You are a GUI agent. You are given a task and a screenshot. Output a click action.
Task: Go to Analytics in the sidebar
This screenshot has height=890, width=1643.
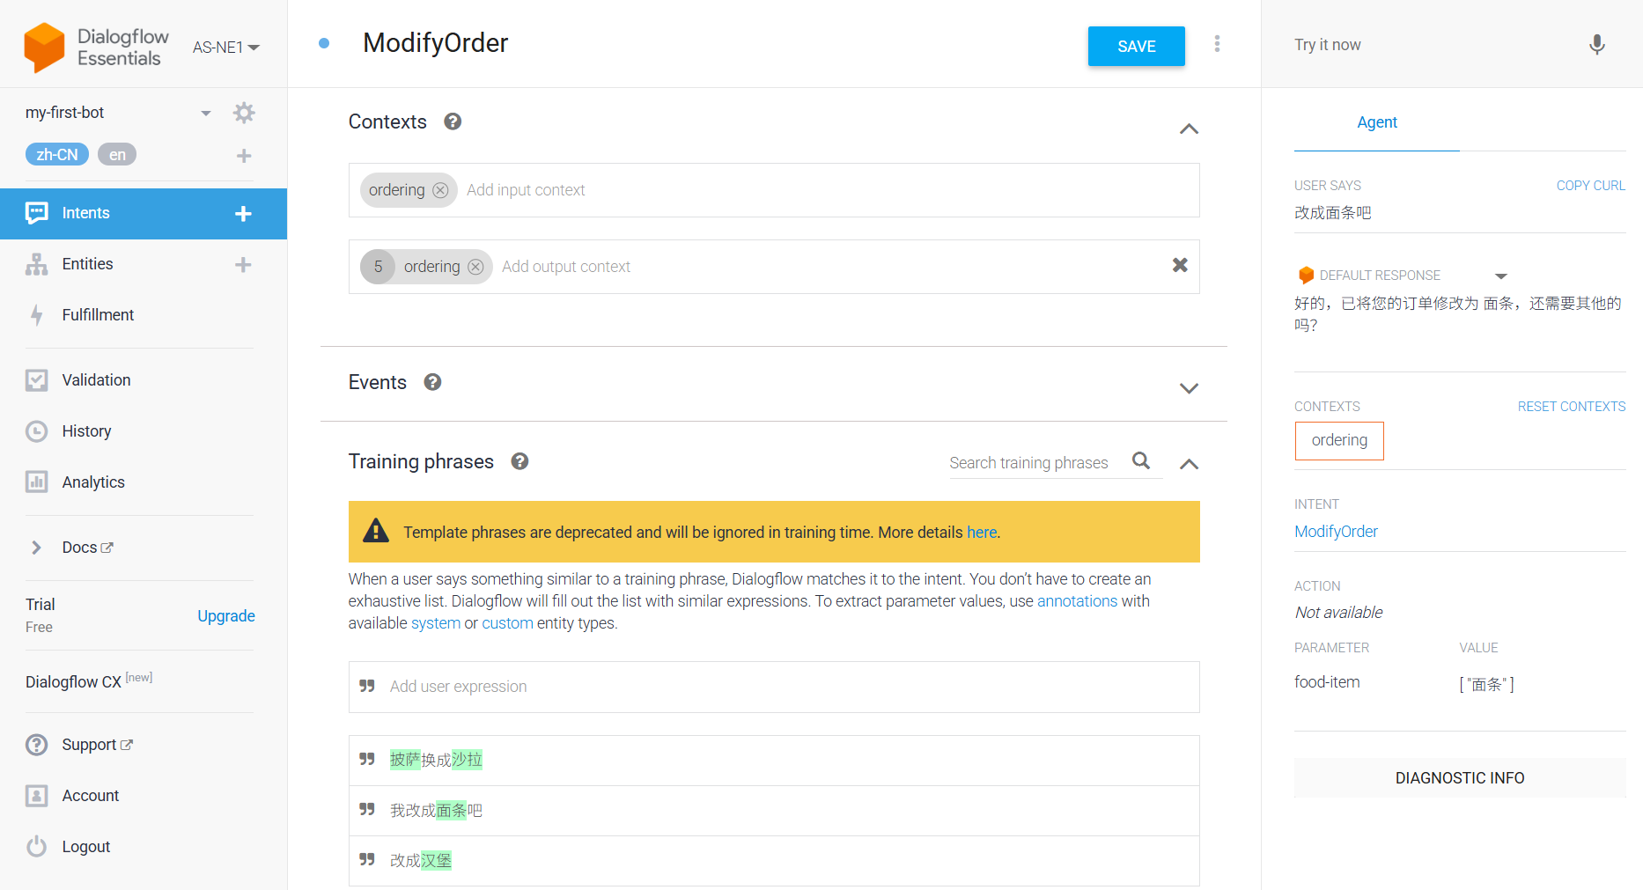click(x=93, y=482)
